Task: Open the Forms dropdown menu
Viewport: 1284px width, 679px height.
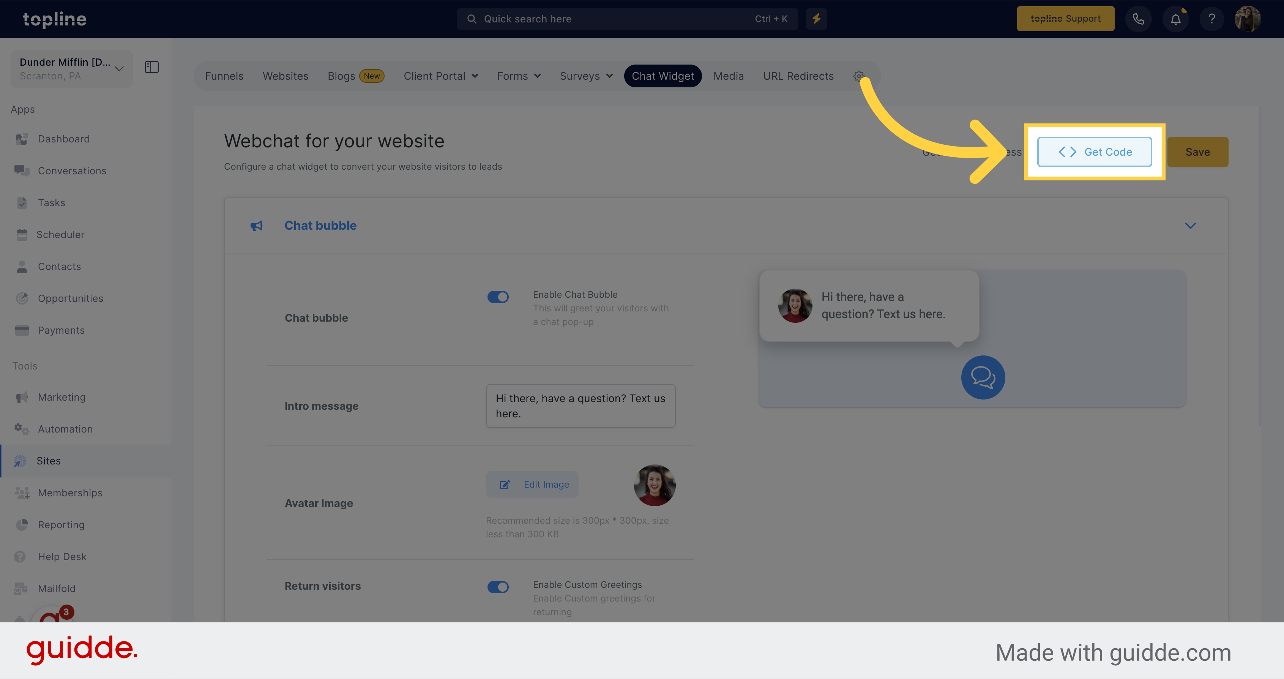Action: [x=519, y=76]
